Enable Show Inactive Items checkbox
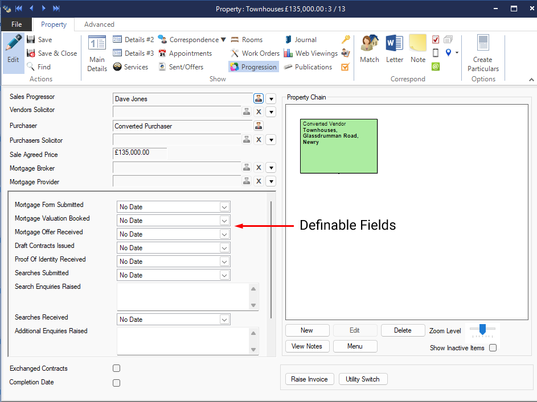This screenshot has width=537, height=402. point(493,347)
